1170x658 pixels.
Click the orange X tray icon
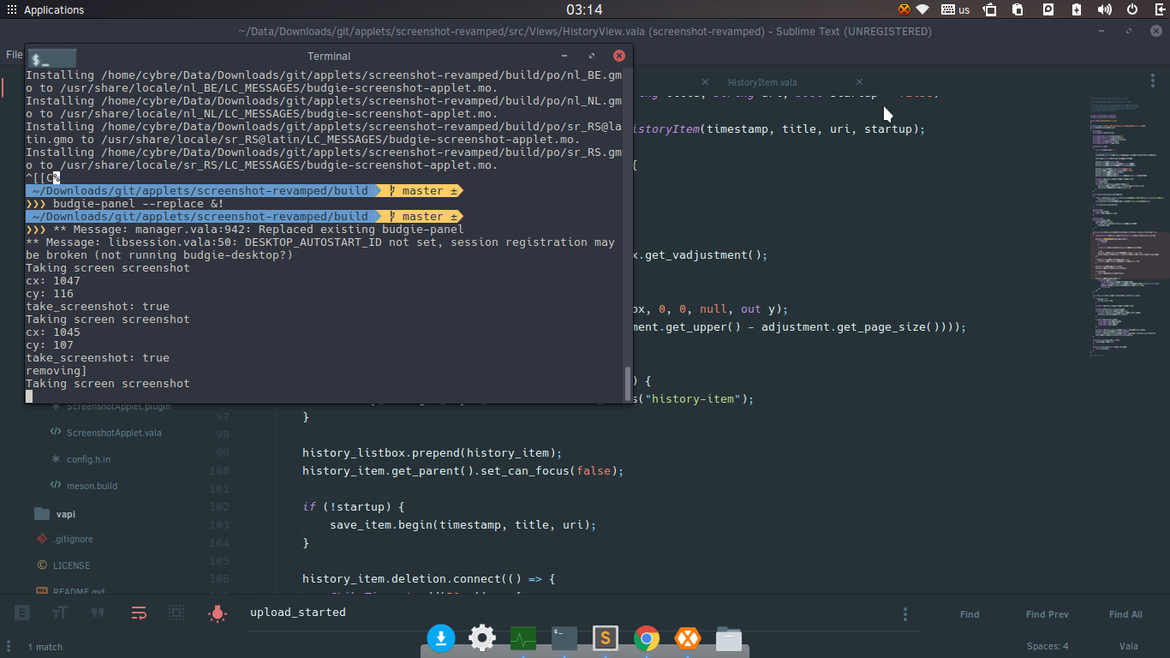(x=904, y=10)
